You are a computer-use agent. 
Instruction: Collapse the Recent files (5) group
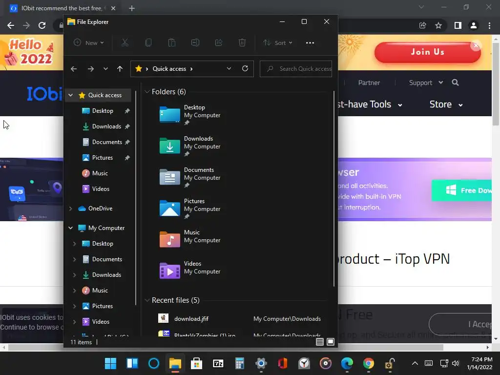pyautogui.click(x=147, y=300)
